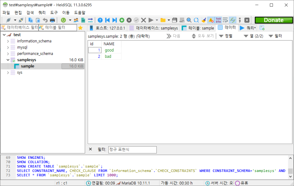The height and width of the screenshot is (186, 294).
Task: Open the folder icon dropdown arrow
Action: tap(169, 20)
